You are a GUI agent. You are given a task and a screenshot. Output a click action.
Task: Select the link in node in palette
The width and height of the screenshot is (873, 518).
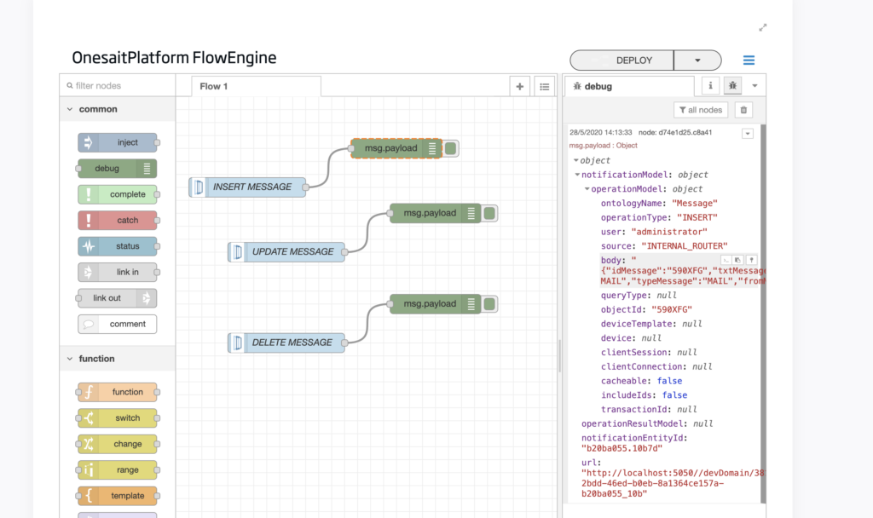pos(118,272)
